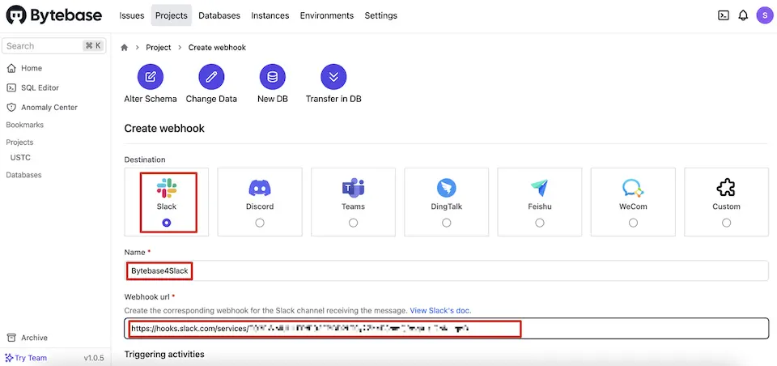
Task: Open the terminal icon in top bar
Action: click(x=723, y=15)
